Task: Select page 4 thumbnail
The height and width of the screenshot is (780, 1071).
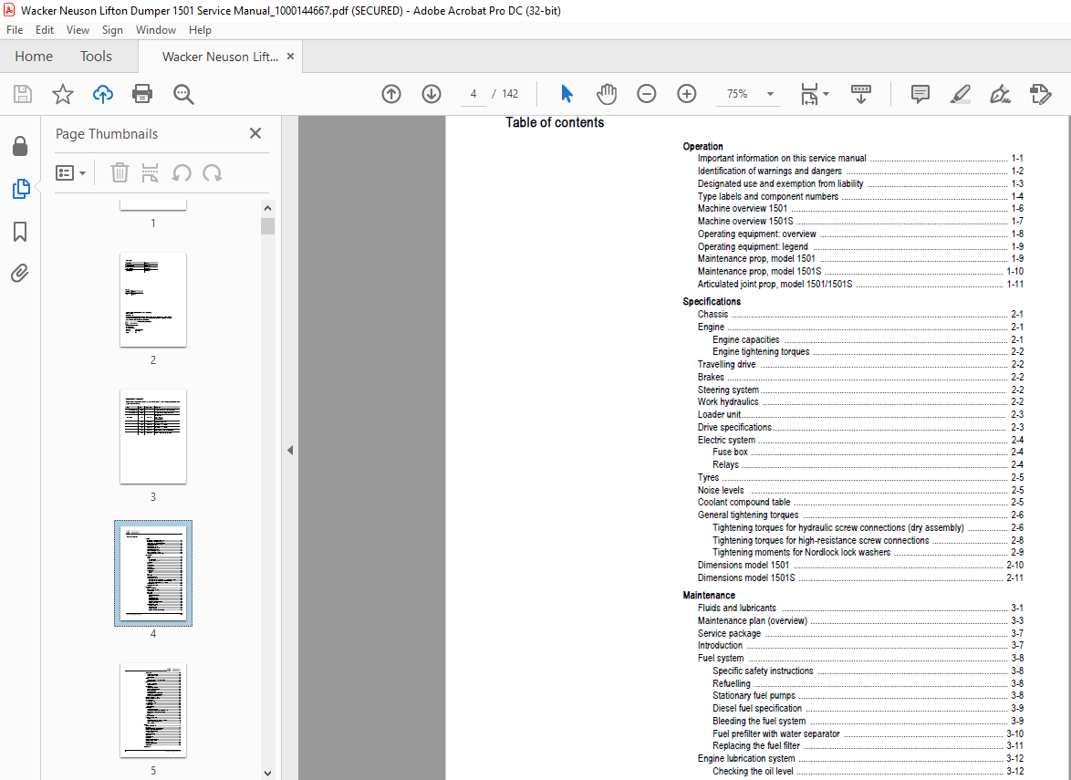Action: click(153, 573)
